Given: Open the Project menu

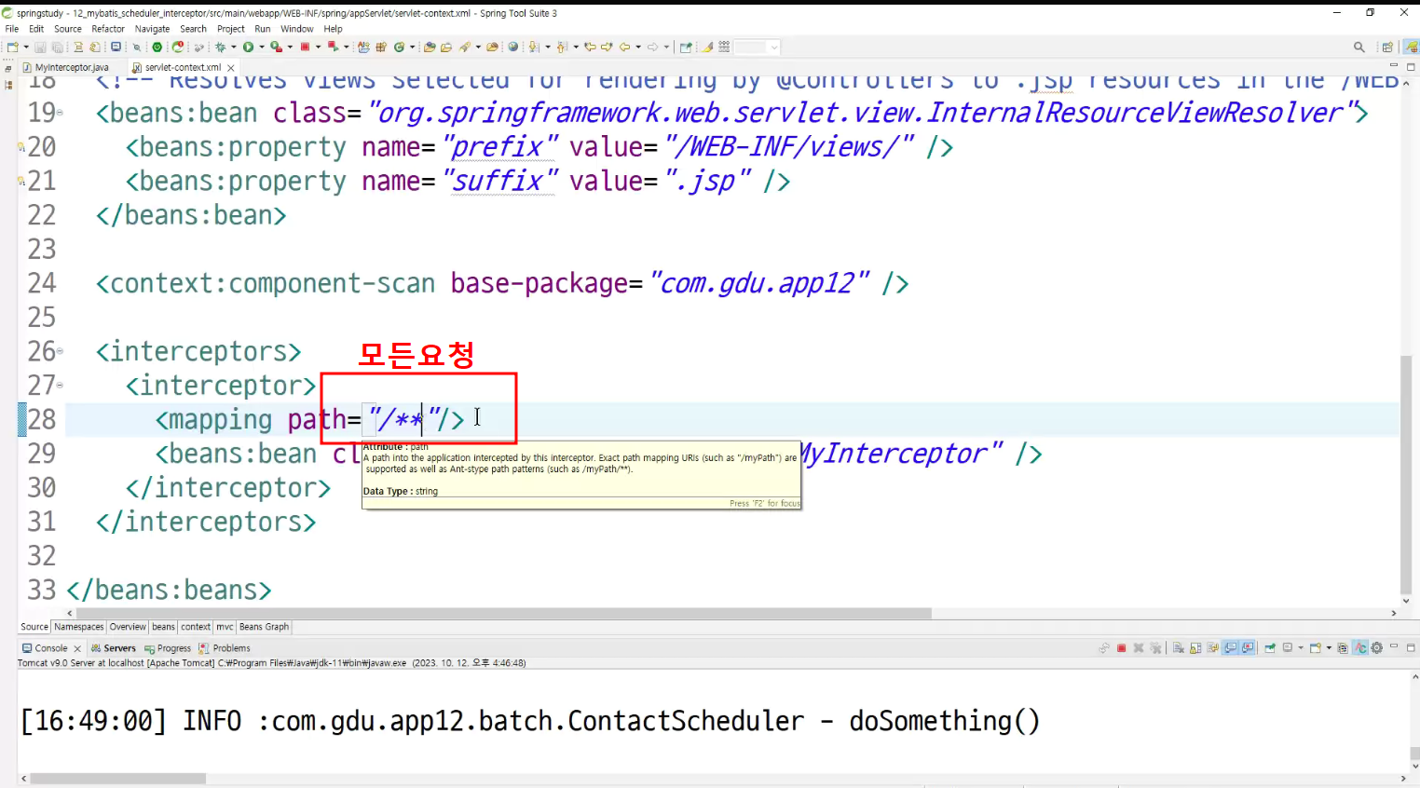Looking at the screenshot, I should pos(231,29).
